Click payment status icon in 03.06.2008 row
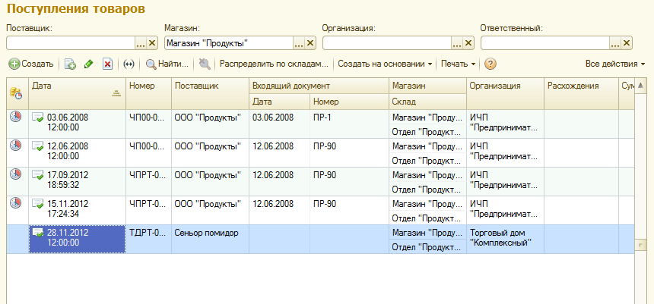Image resolution: width=654 pixels, height=304 pixels. tap(15, 117)
